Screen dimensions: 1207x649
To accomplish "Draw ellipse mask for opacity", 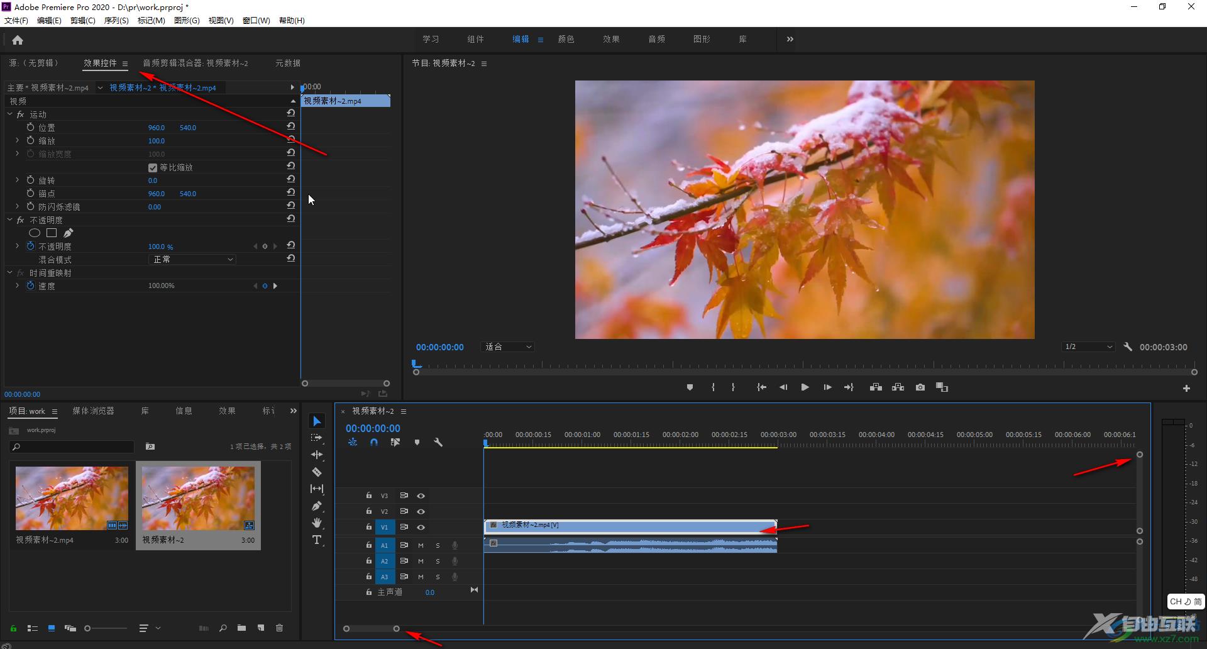I will point(35,233).
